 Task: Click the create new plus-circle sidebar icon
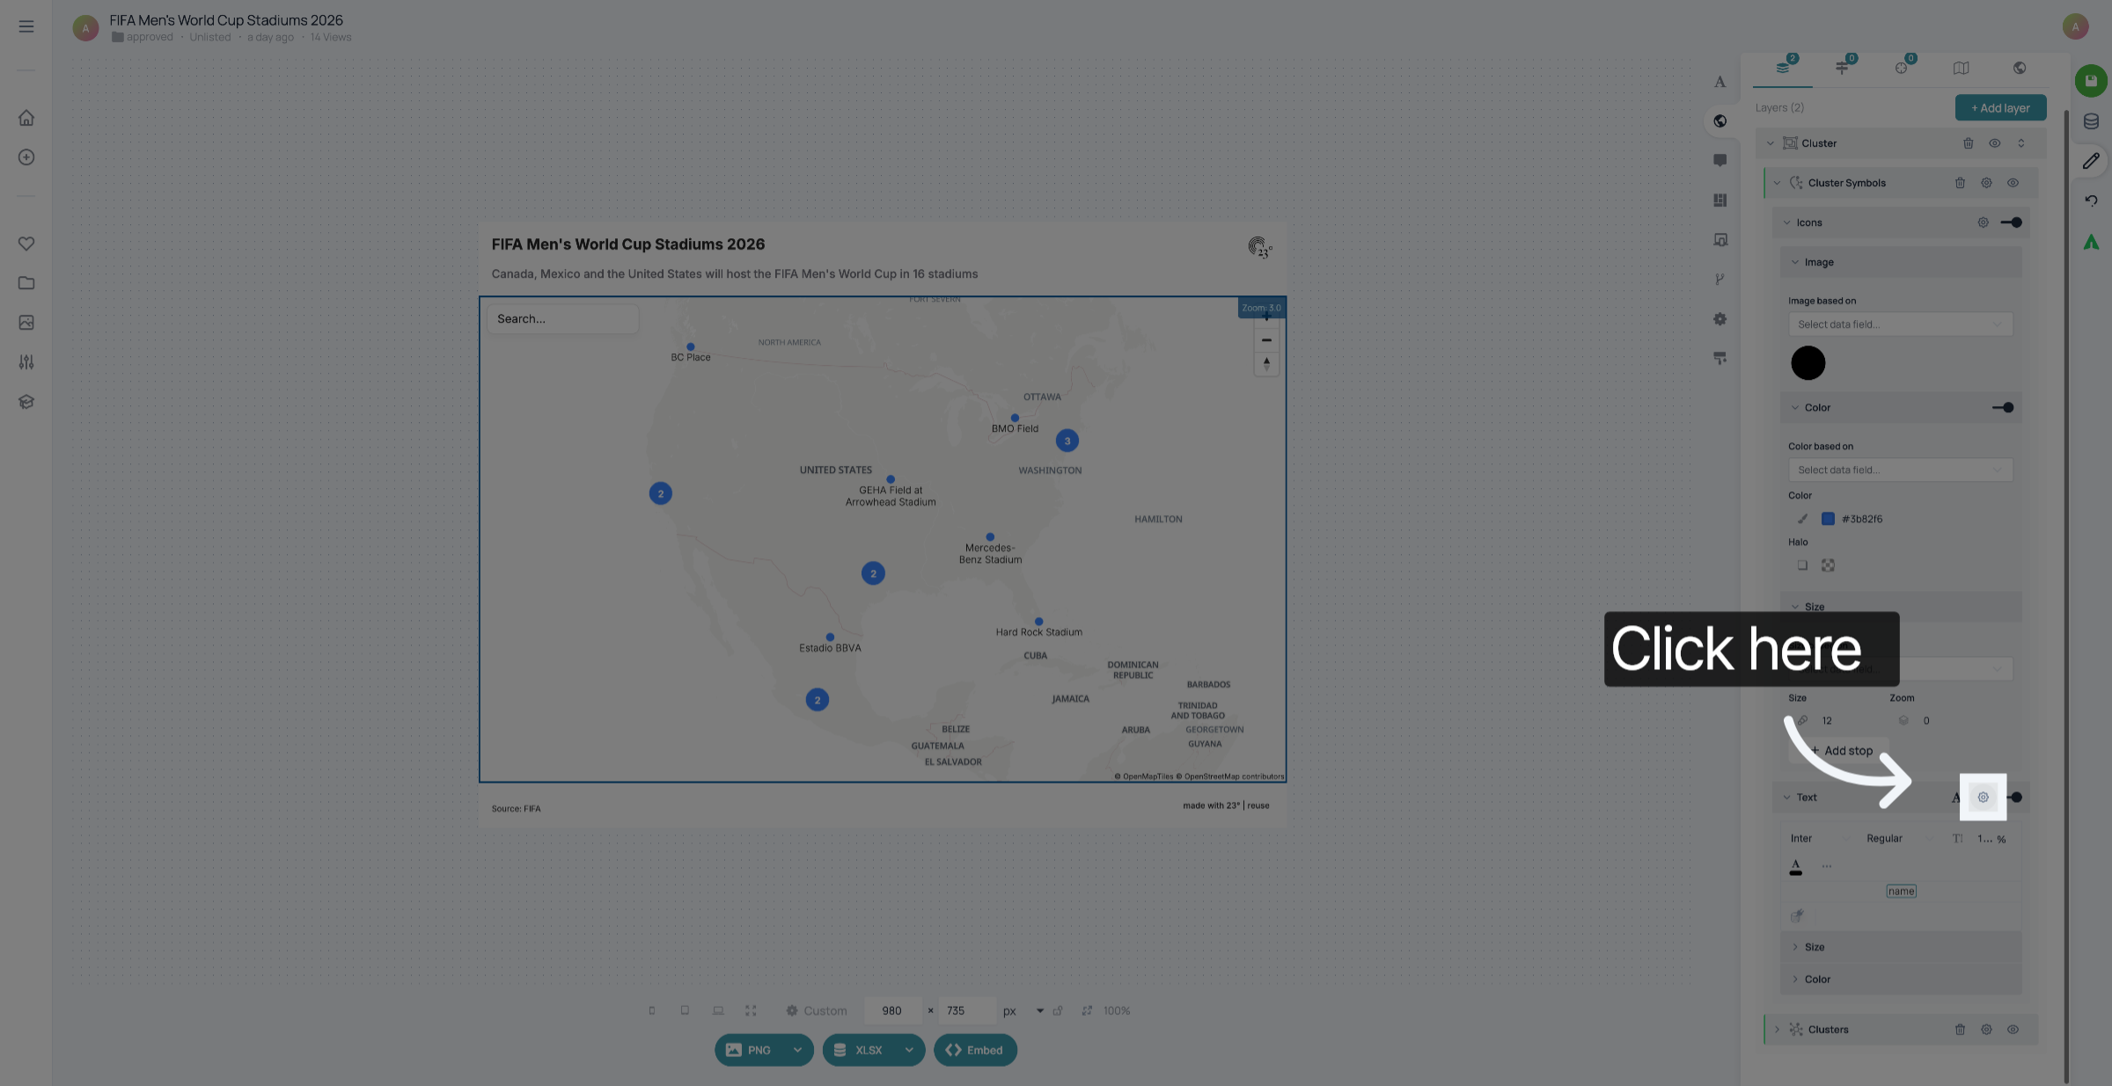pos(26,157)
